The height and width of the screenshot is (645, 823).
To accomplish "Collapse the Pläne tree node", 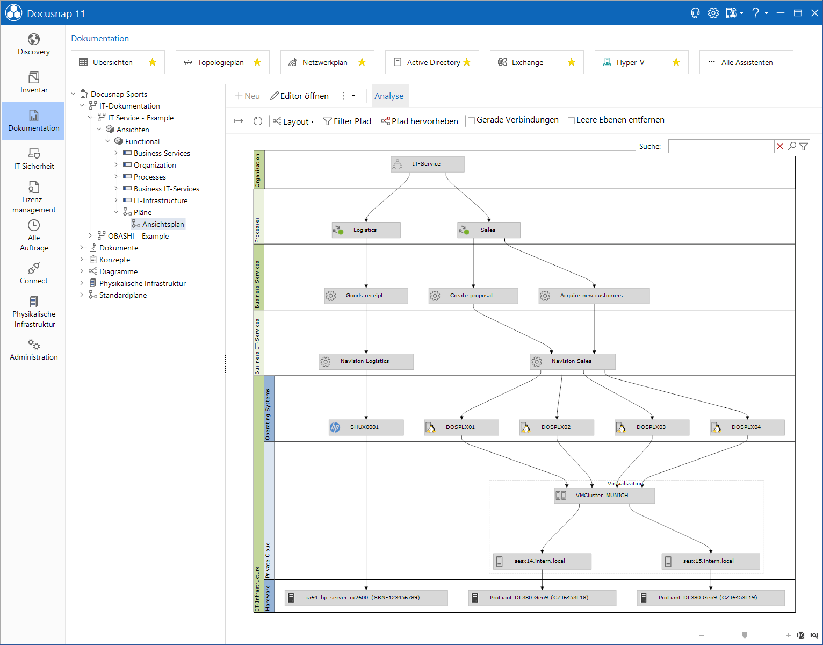I will coord(116,212).
